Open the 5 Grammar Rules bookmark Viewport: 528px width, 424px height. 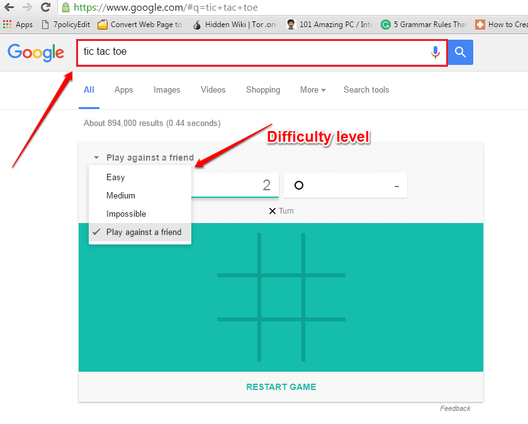(x=424, y=25)
